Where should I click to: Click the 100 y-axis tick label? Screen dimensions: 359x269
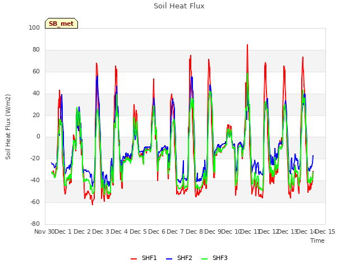pos(34,27)
